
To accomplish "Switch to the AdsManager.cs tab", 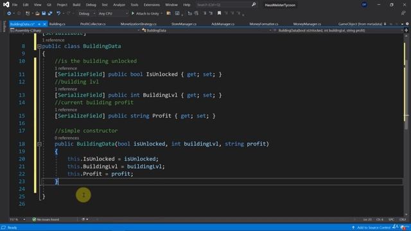I will [x=223, y=24].
